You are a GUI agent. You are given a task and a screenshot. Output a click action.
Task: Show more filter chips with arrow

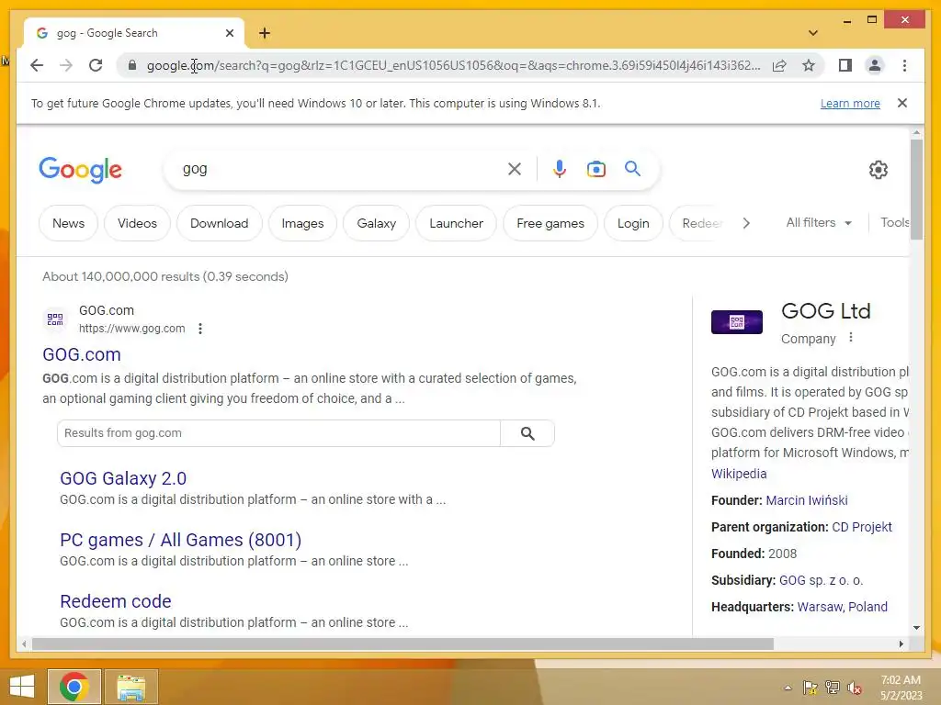click(x=746, y=223)
